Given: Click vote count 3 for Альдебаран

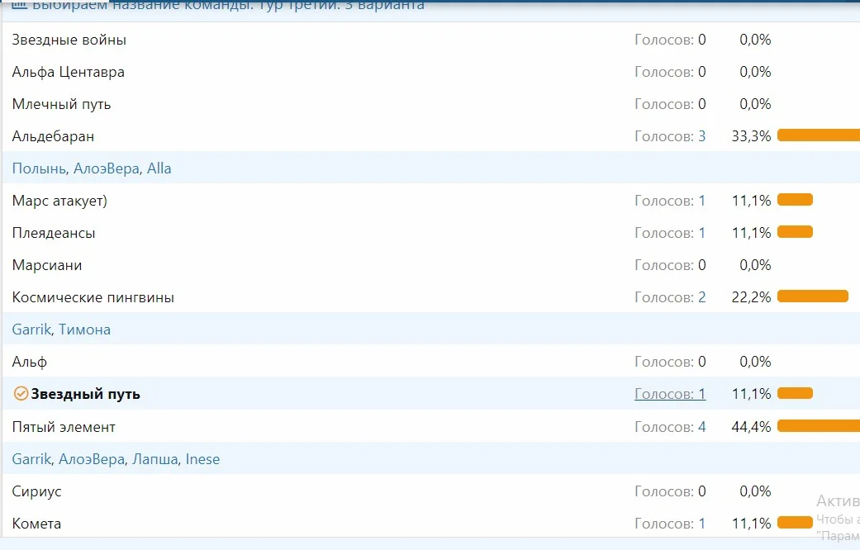Looking at the screenshot, I should [x=702, y=136].
